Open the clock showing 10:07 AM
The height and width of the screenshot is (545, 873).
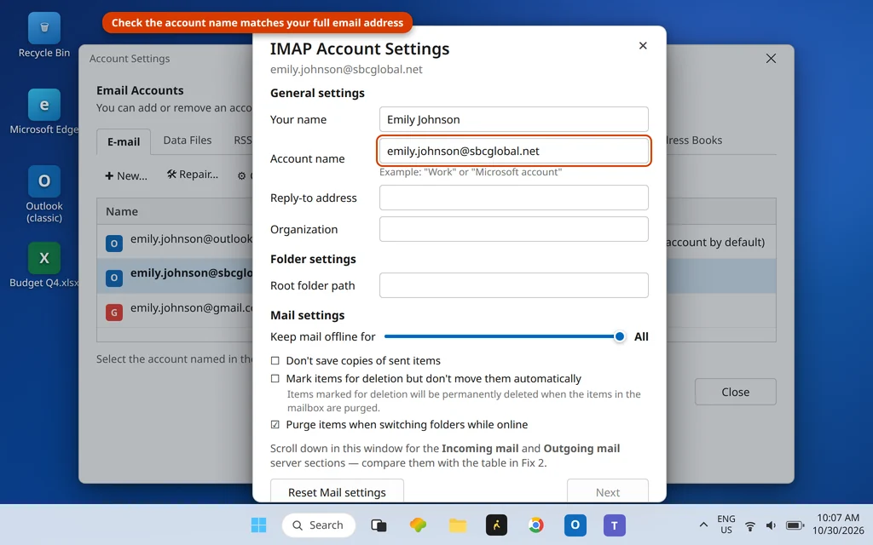(x=838, y=525)
